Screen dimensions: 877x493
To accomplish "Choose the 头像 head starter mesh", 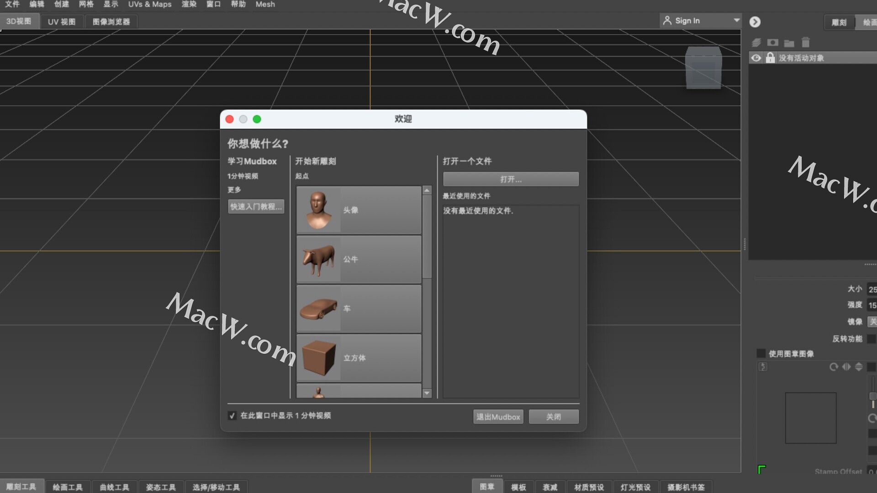I will coord(359,210).
